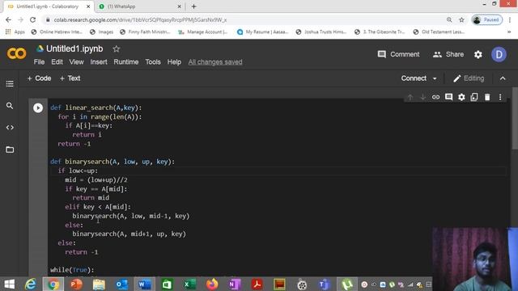Viewport: 518px width, 291px height.
Task: Open the Images bookmark
Action: click(102, 32)
